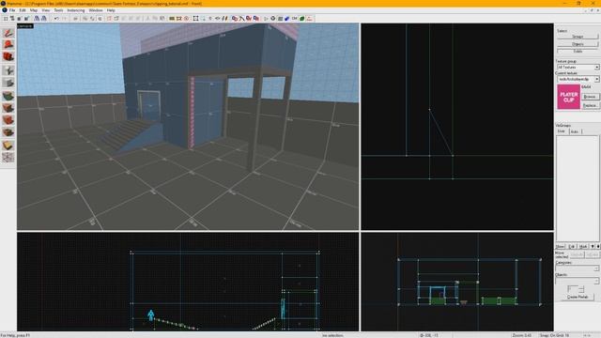The image size is (601, 338).
Task: Open the Help menu
Action: [x=111, y=10]
